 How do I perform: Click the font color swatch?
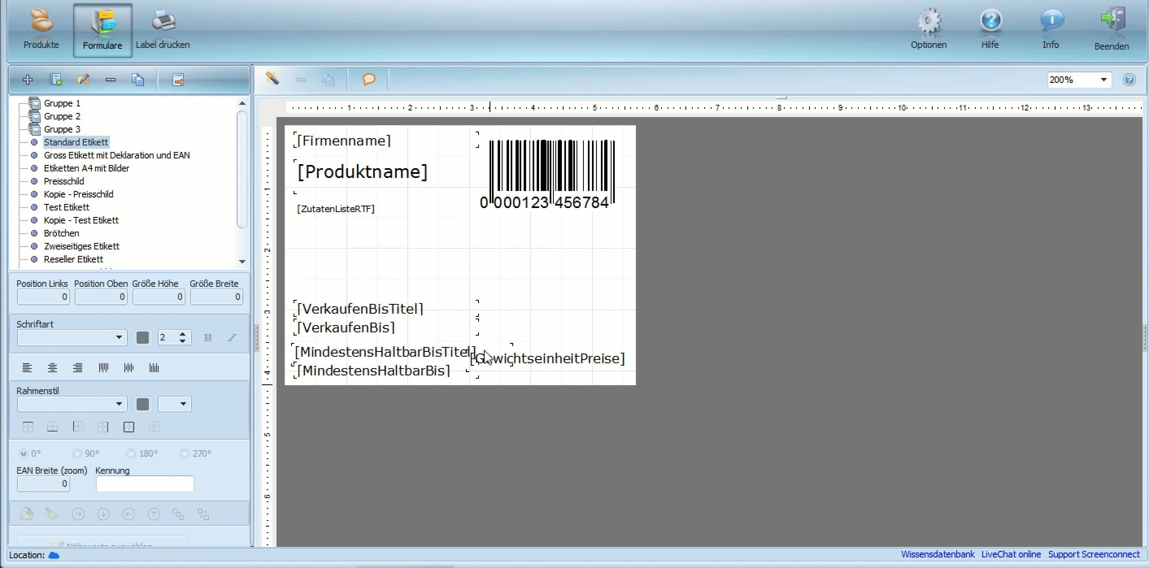[143, 338]
